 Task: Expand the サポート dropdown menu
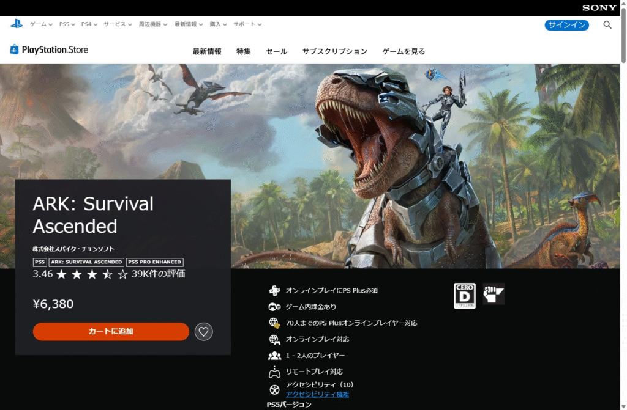[x=247, y=24]
